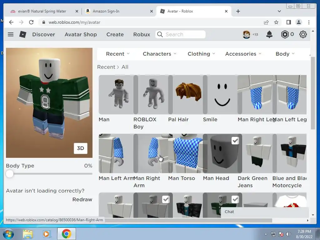The height and width of the screenshot is (240, 320).
Task: Expand the Accessories dropdown
Action: pos(243,54)
